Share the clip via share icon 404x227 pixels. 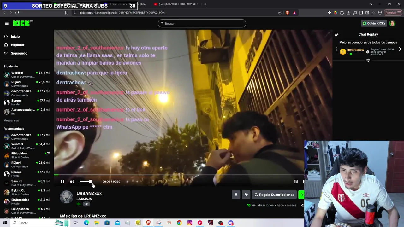click(302, 205)
